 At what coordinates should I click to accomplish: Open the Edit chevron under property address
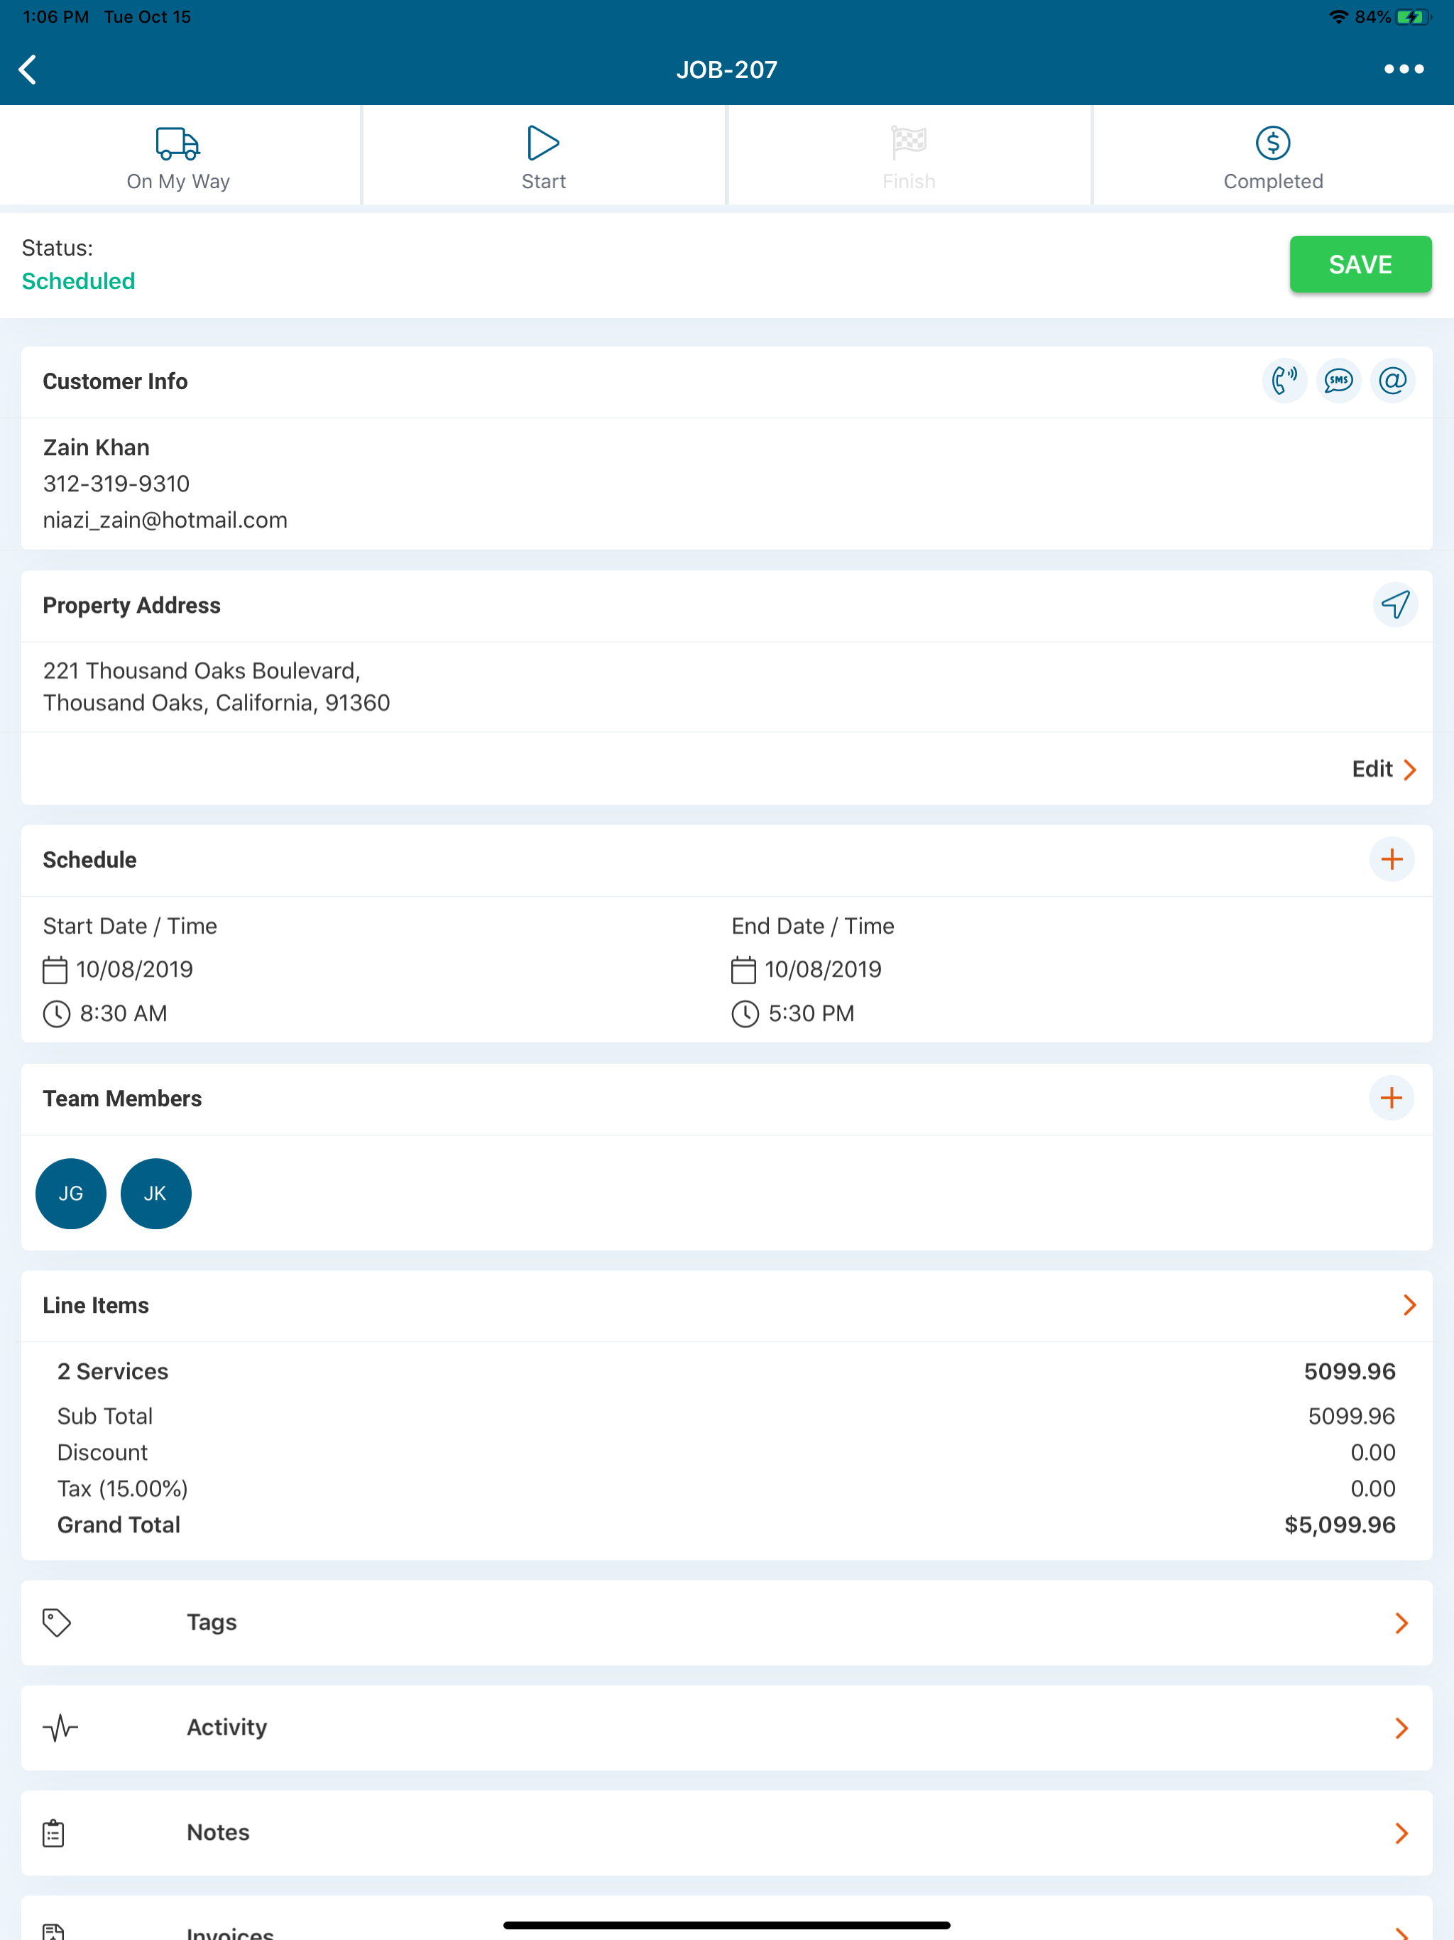point(1409,769)
